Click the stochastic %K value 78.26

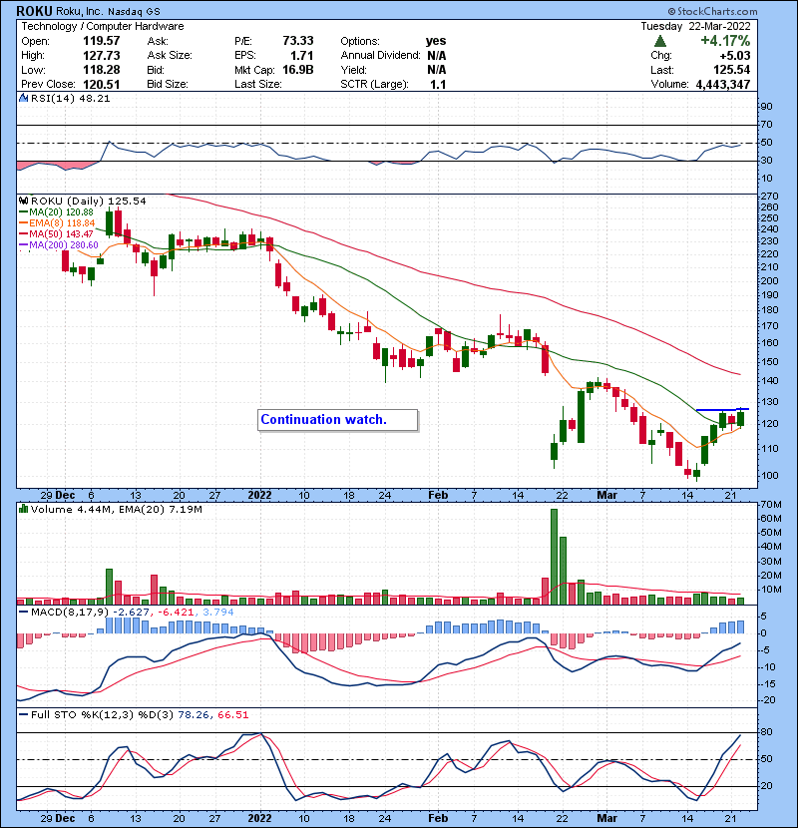point(193,715)
